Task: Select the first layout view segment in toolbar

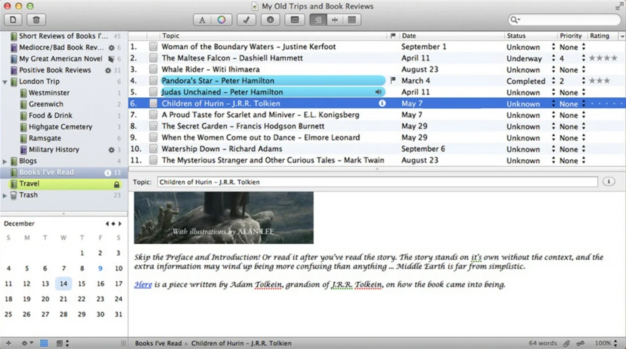Action: coord(318,20)
